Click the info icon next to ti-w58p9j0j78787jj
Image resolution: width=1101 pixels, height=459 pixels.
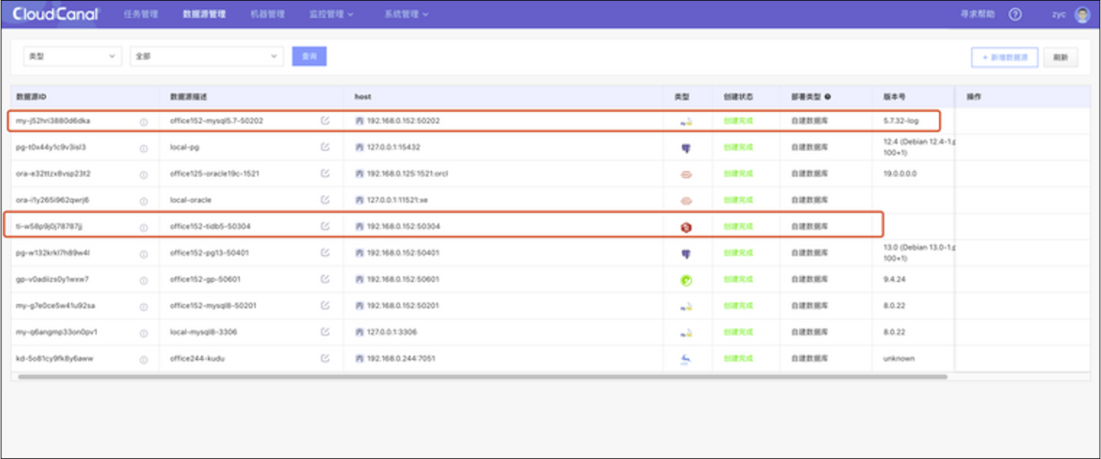coord(144,227)
